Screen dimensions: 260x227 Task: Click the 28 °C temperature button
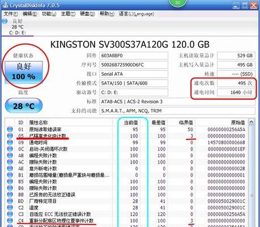point(24,106)
